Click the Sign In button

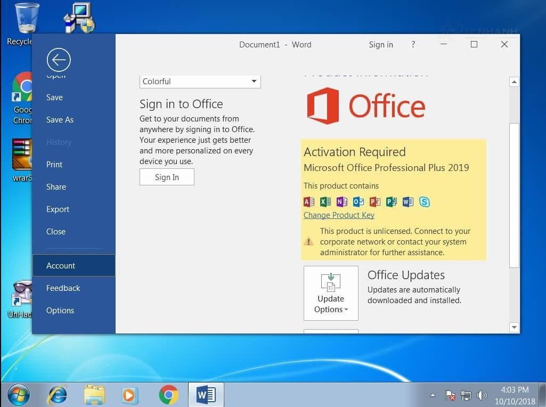click(167, 177)
